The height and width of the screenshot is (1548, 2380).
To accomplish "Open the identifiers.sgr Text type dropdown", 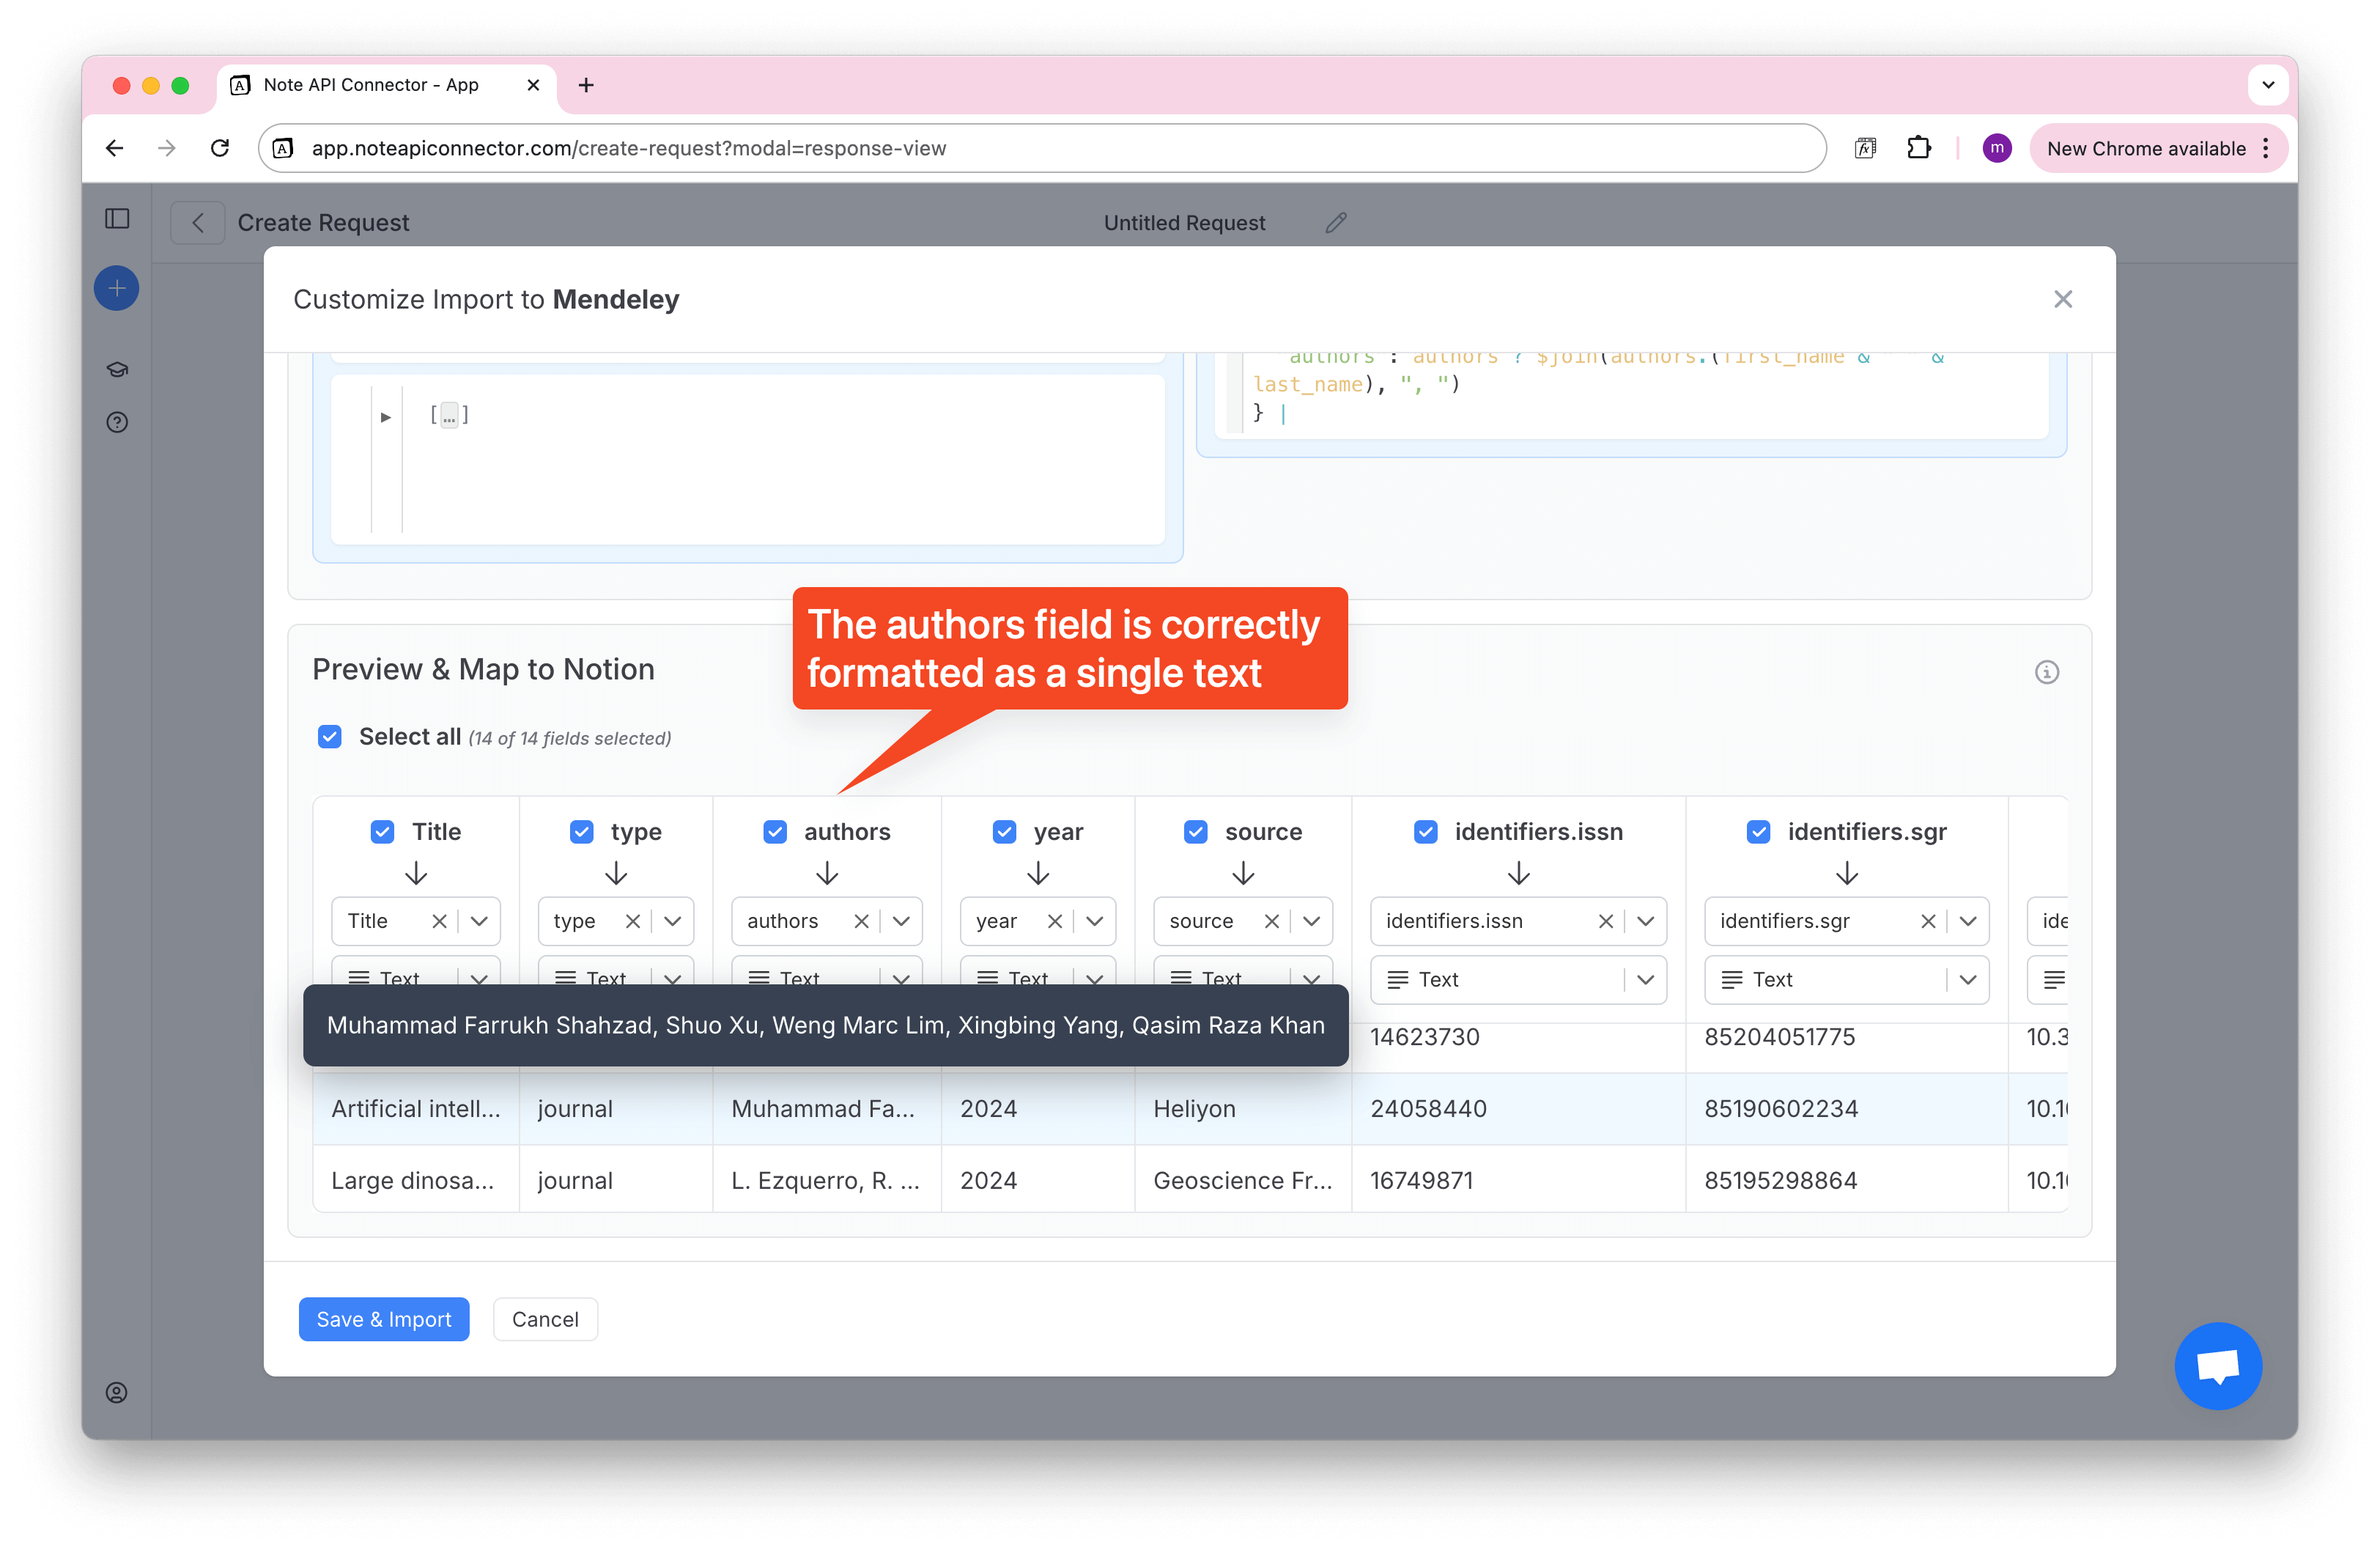I will click(x=1846, y=980).
